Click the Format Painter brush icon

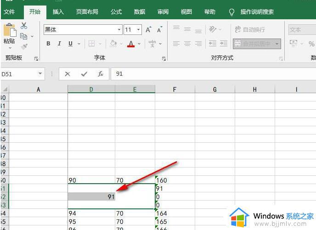pos(24,46)
